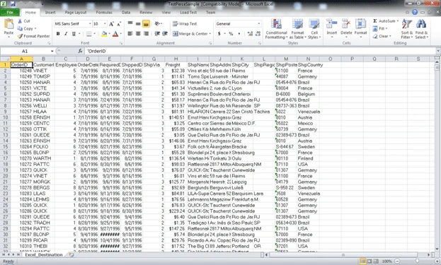
Task: Open the Clear dropdown
Action: 382,36
